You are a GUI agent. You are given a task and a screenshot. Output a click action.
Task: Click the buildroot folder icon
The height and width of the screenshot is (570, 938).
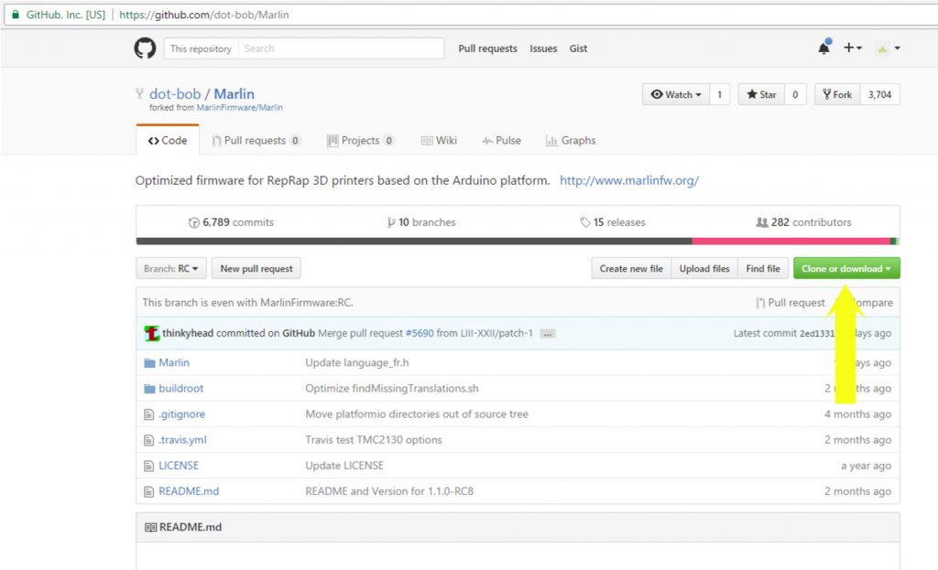tap(149, 388)
